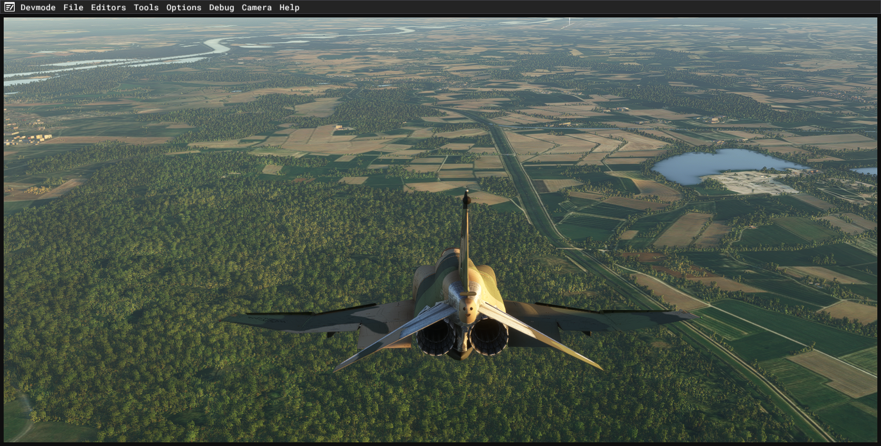Open the Help menu

coord(289,7)
